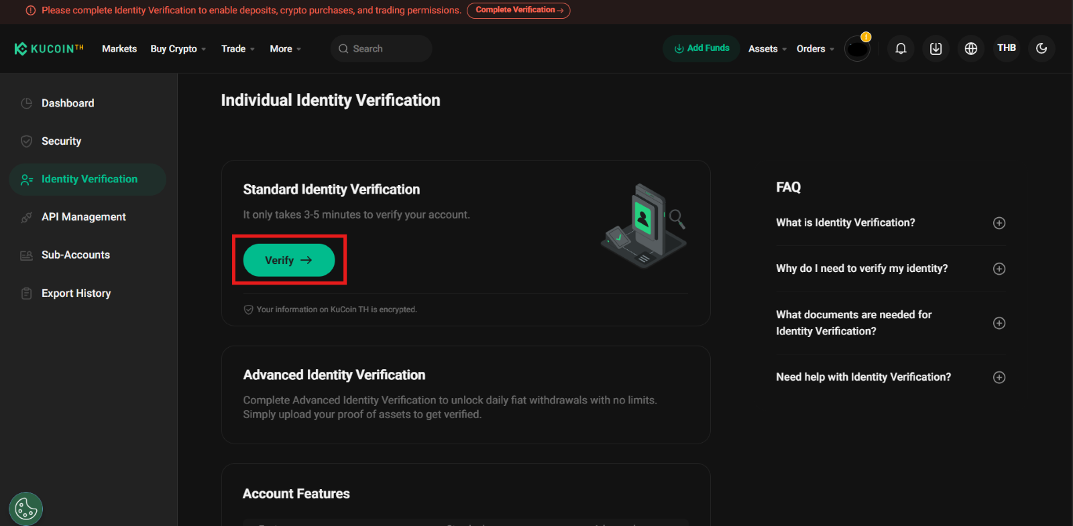Go to Security in sidebar
The image size is (1073, 526).
pyautogui.click(x=61, y=141)
